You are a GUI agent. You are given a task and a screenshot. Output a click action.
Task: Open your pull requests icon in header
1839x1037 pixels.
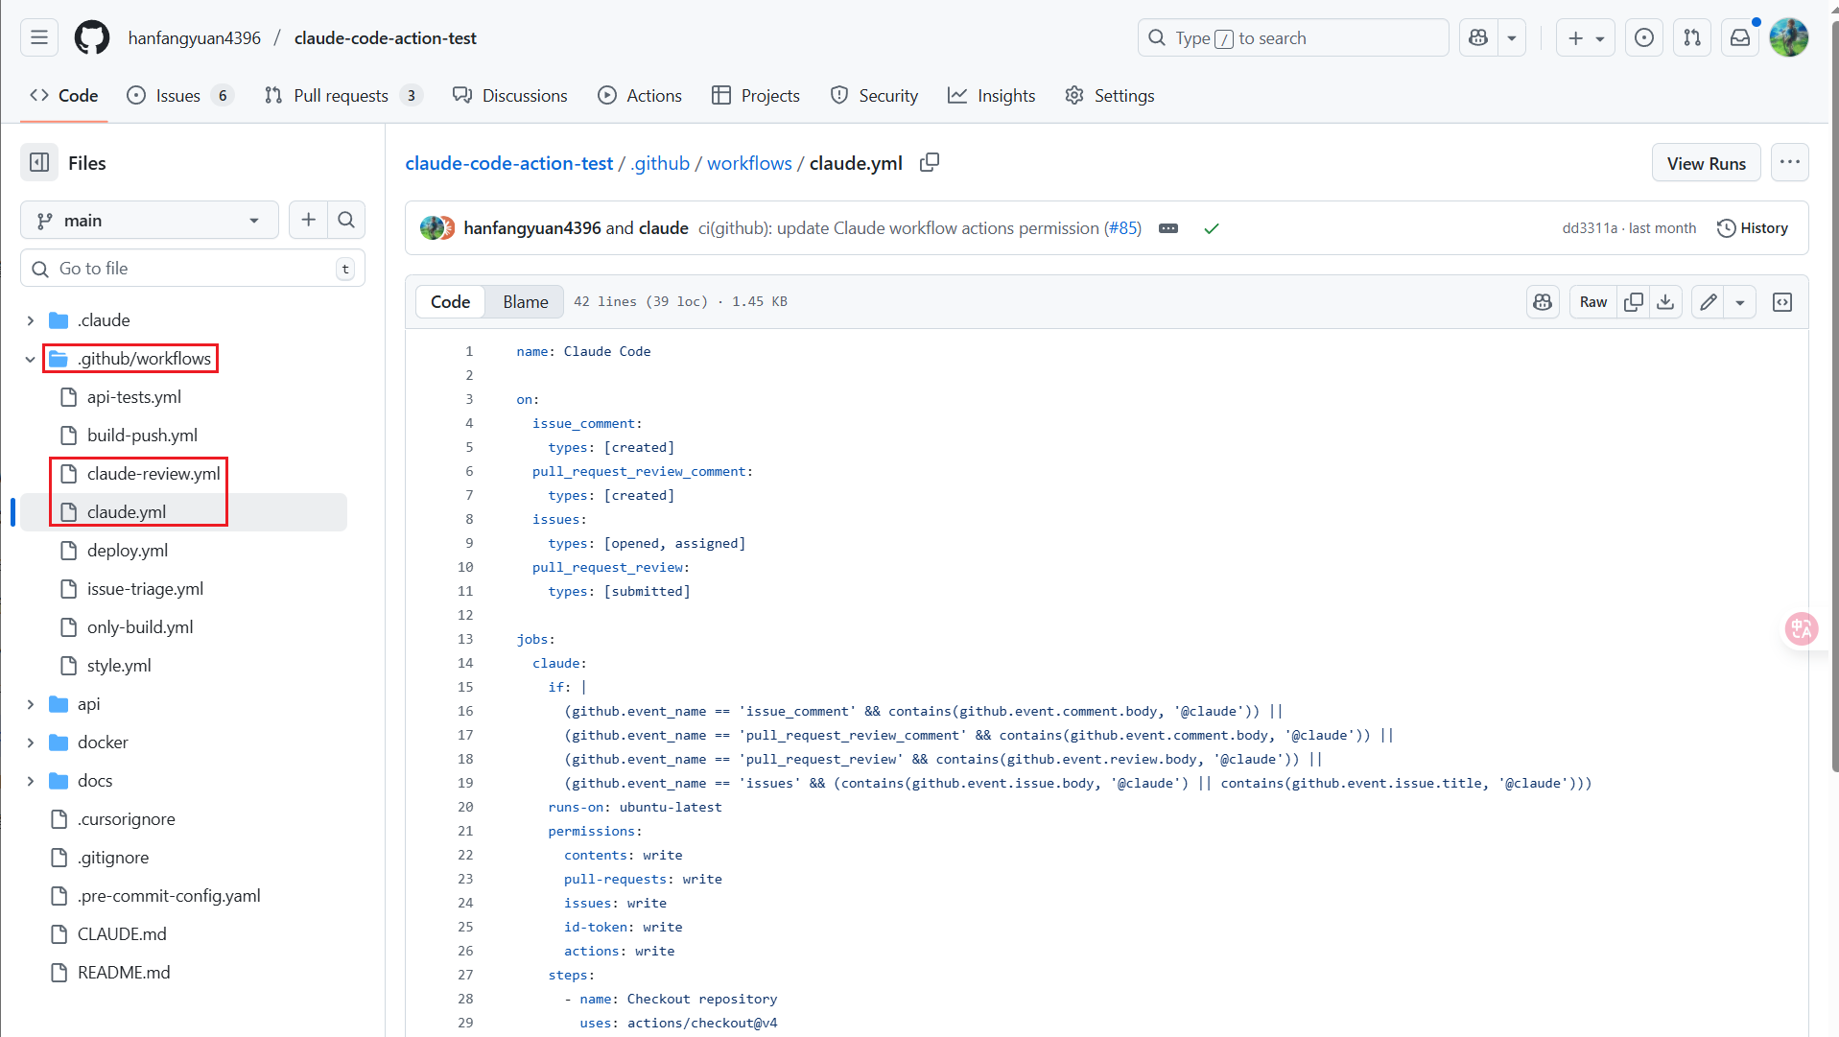point(1692,37)
